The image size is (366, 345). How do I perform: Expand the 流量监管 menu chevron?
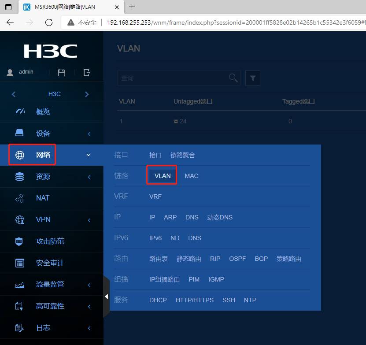tap(89, 285)
